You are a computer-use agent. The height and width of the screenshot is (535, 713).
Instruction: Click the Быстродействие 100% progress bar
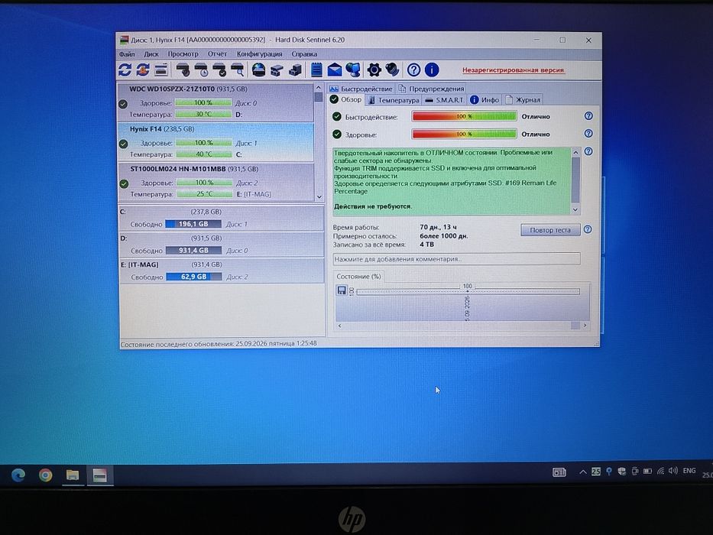click(464, 116)
